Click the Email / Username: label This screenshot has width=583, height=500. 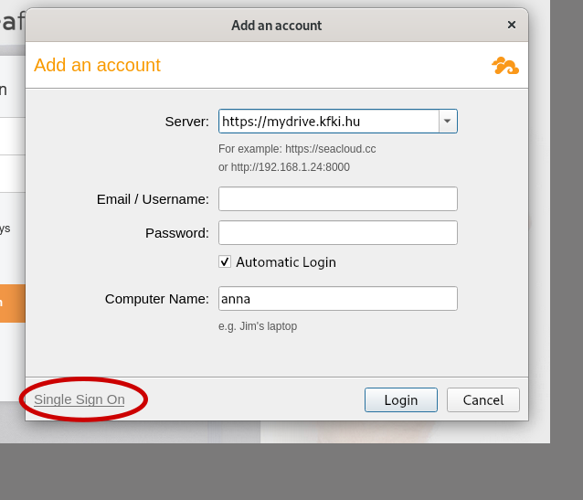tap(153, 199)
